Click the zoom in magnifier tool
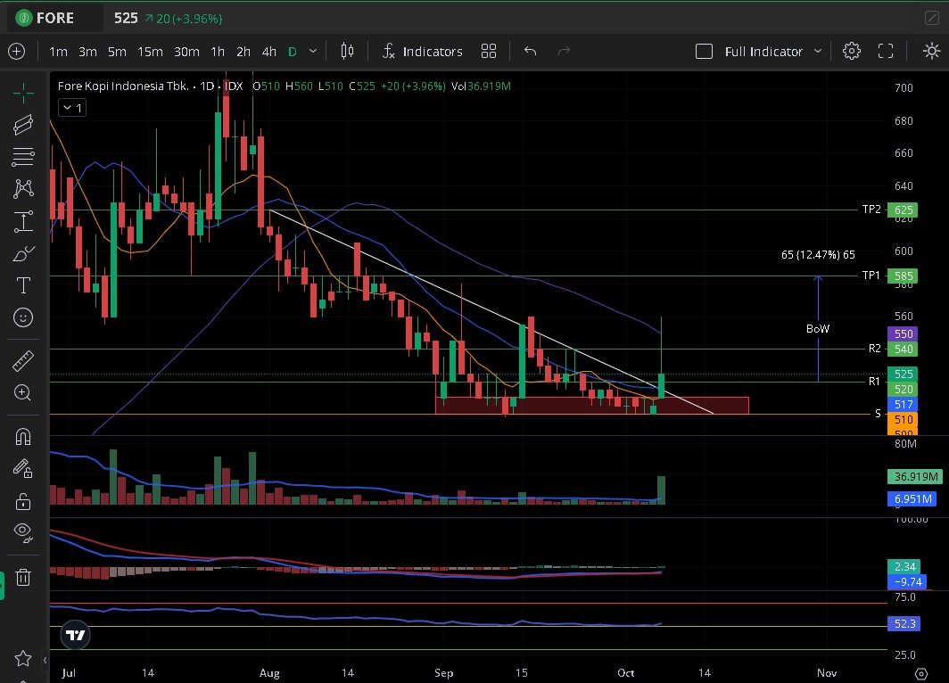The width and height of the screenshot is (949, 683). point(23,392)
